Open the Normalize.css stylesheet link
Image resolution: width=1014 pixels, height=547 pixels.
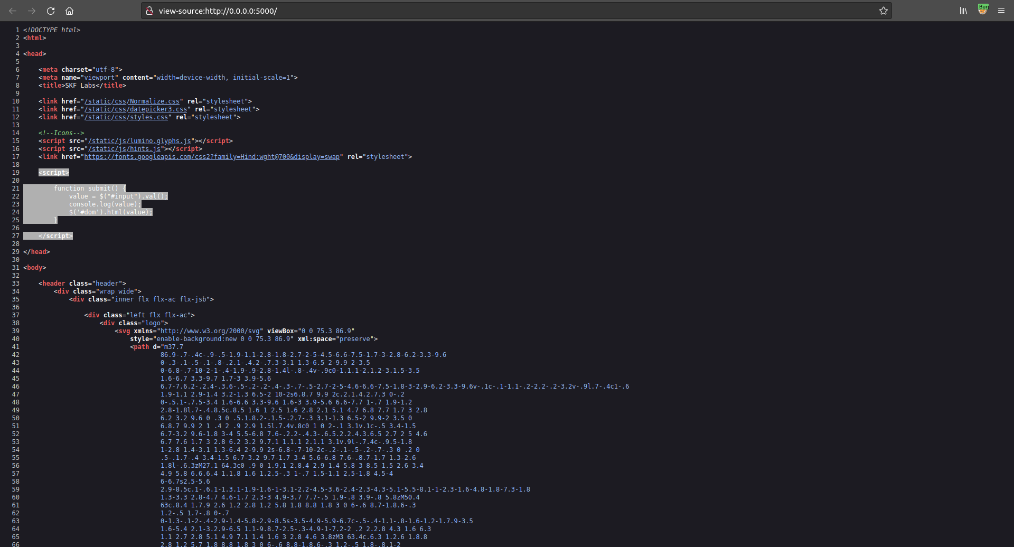point(132,101)
